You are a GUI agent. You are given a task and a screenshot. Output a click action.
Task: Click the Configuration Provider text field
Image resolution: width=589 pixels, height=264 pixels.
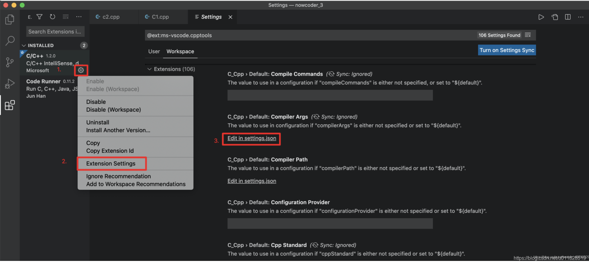click(330, 223)
